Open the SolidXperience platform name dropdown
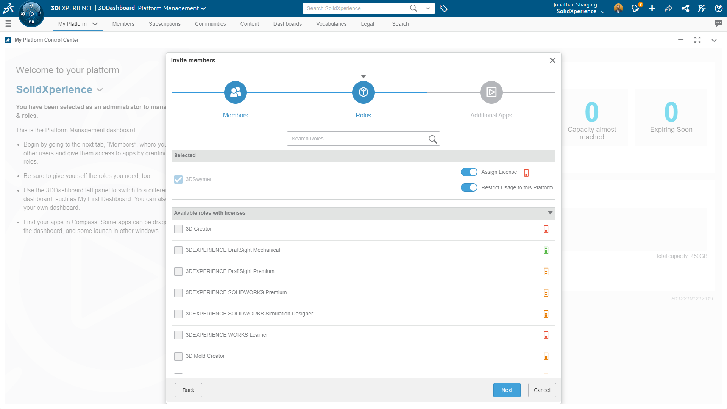Screen dimensions: 727x409 [x=100, y=89]
